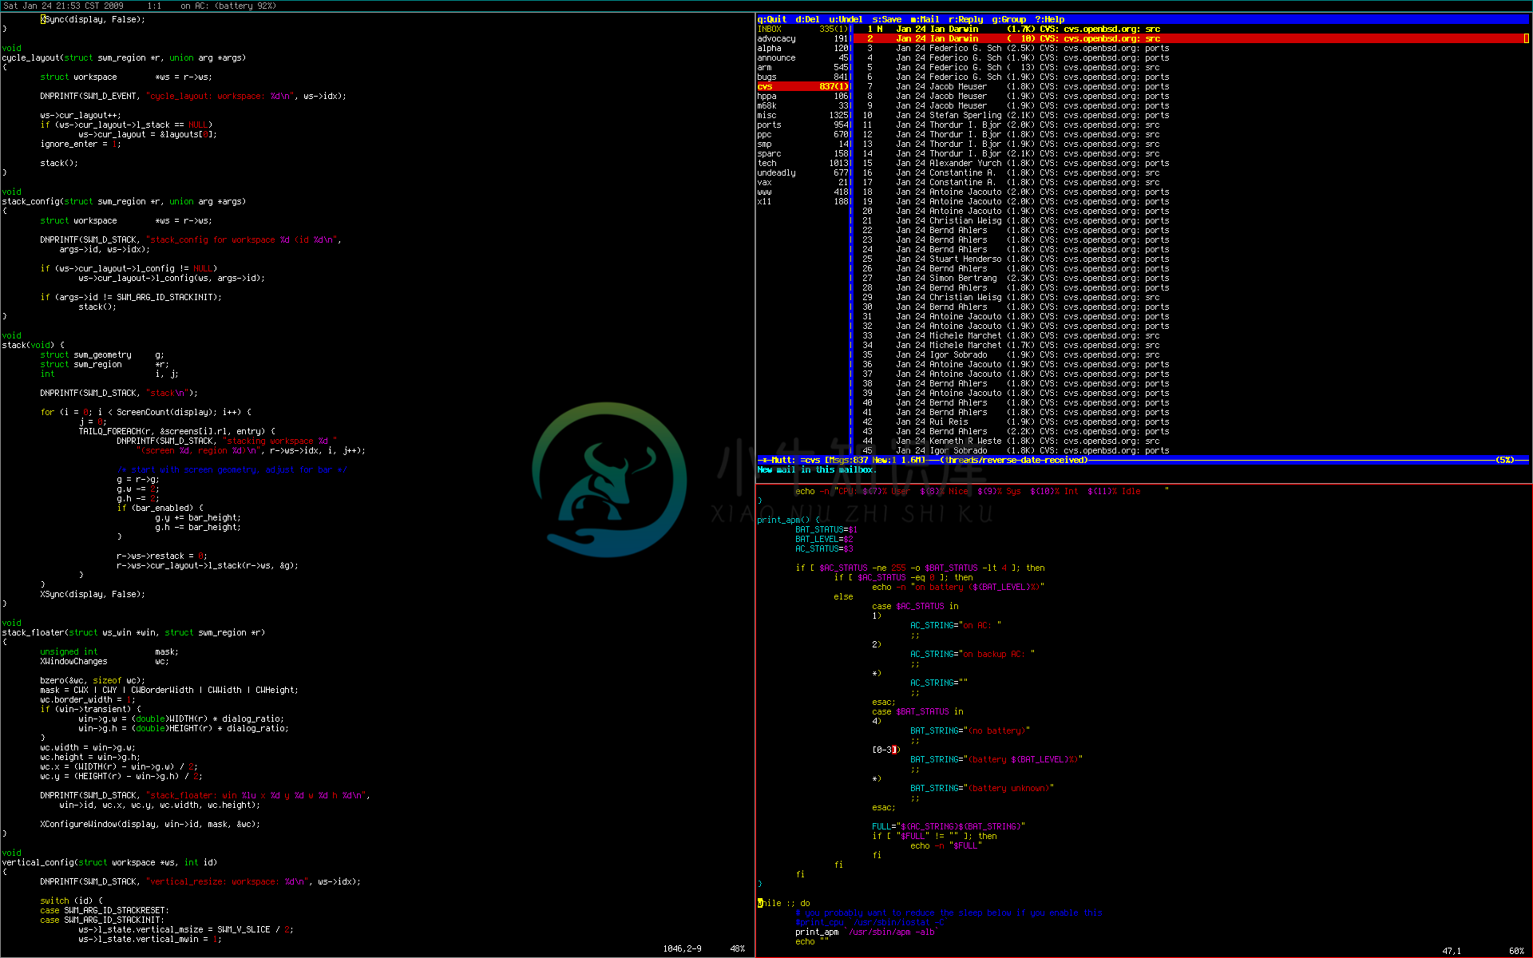Select the alpha mailbox
Image resolution: width=1533 pixels, height=958 pixels.
(x=802, y=48)
